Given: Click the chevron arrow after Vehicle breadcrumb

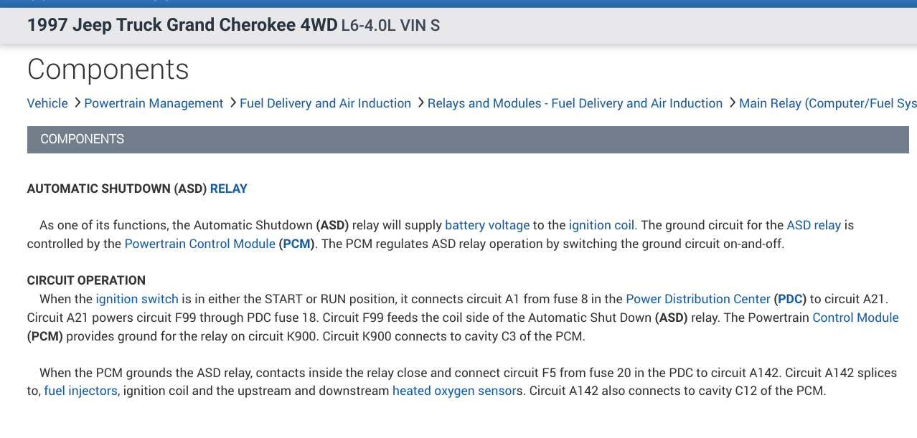Looking at the screenshot, I should click(x=76, y=103).
